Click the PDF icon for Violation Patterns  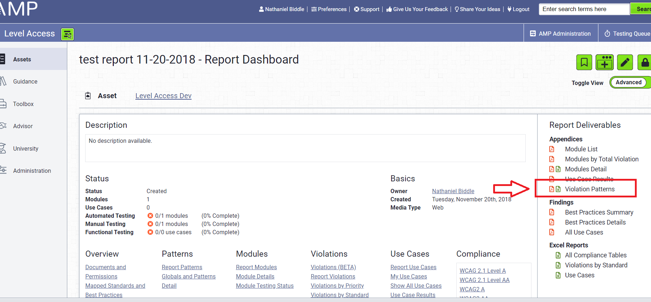click(552, 189)
